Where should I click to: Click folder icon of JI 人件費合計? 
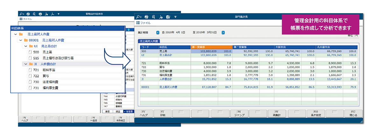(31, 64)
